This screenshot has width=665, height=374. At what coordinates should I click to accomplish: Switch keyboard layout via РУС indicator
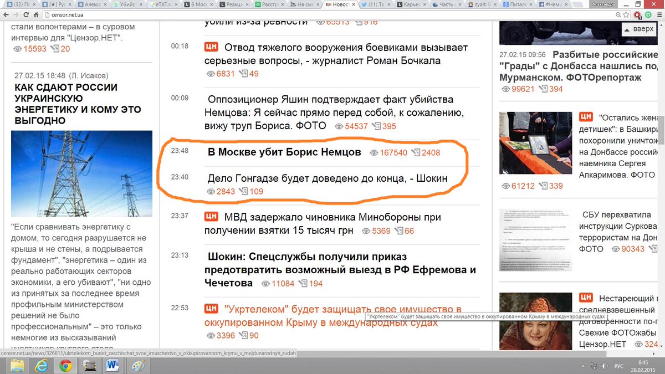pos(620,366)
